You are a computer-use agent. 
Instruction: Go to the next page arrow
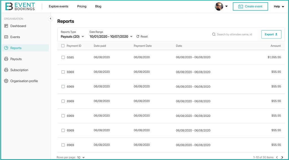pos(282,157)
